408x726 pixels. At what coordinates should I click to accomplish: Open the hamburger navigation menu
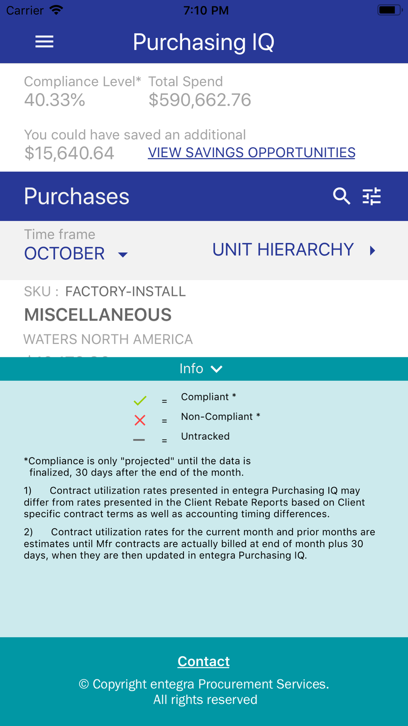click(44, 42)
